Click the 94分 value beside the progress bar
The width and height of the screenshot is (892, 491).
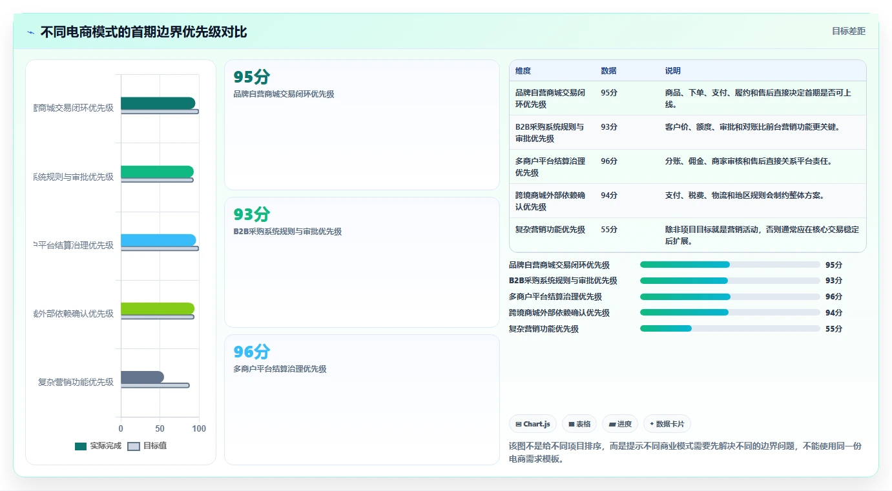[834, 313]
